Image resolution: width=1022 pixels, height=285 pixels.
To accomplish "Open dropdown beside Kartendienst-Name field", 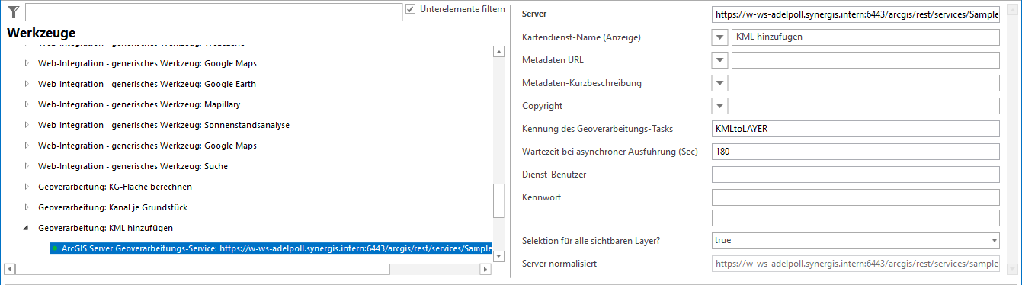I will [720, 37].
